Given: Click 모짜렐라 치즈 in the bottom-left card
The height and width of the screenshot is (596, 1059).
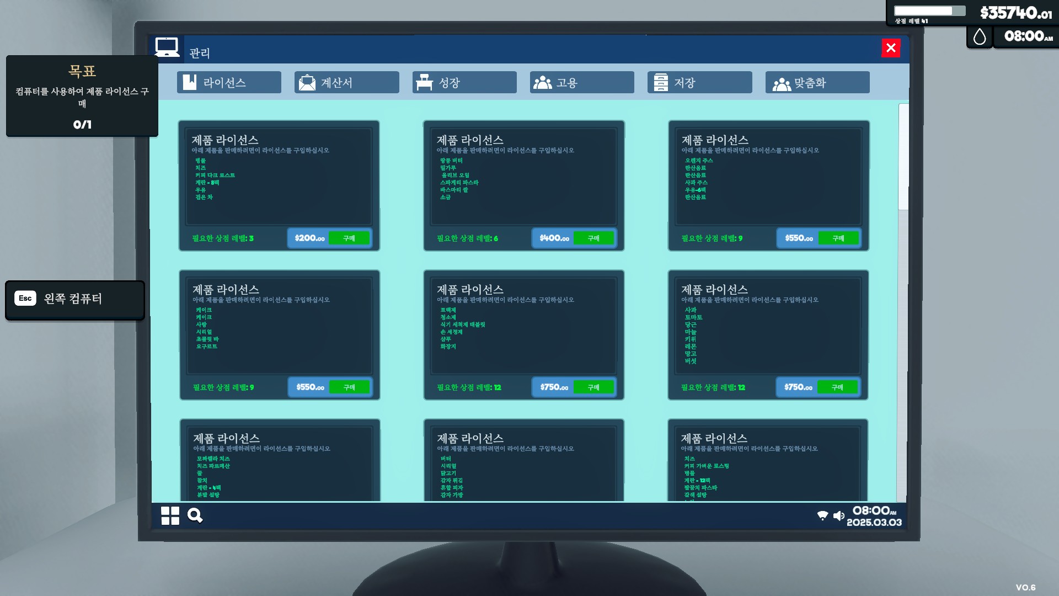Looking at the screenshot, I should click(213, 459).
